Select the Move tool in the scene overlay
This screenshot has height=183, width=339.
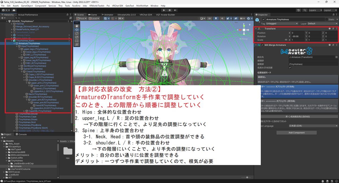tap(77, 30)
